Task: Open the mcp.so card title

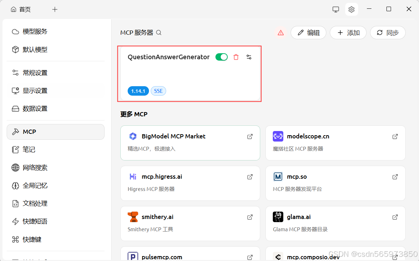Action: click(x=297, y=177)
